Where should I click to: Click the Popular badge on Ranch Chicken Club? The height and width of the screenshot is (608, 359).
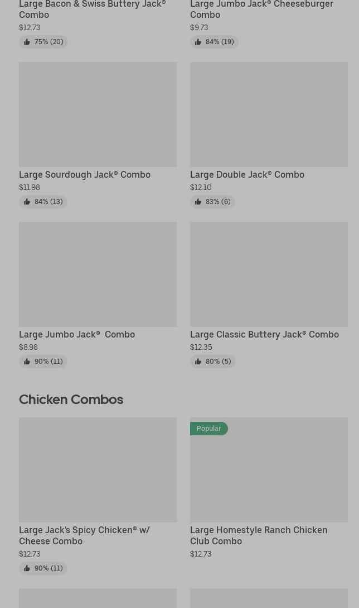tap(209, 429)
